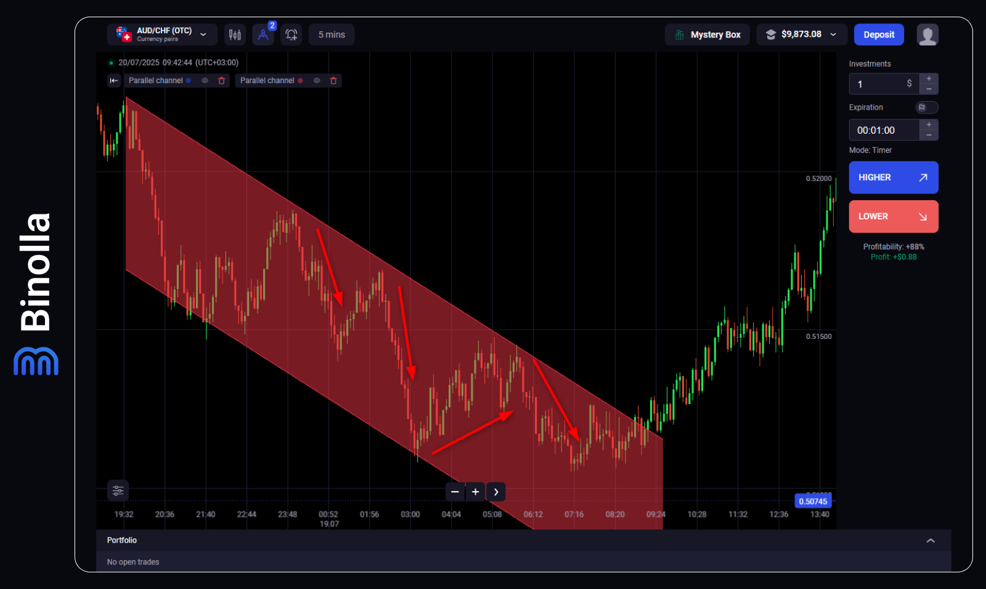Open the user profile avatar
The height and width of the screenshot is (589, 986).
click(927, 35)
